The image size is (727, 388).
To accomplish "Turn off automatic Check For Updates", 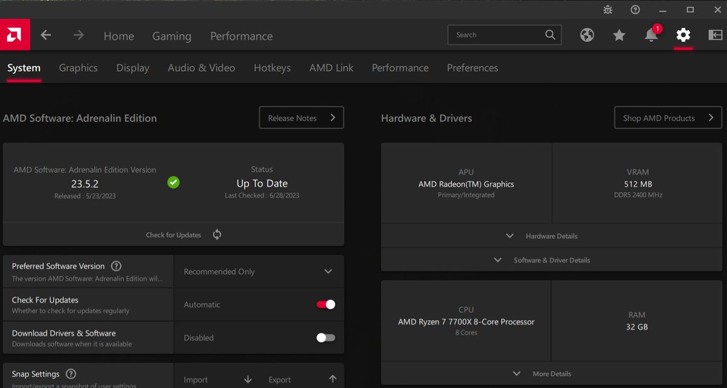I will point(326,304).
